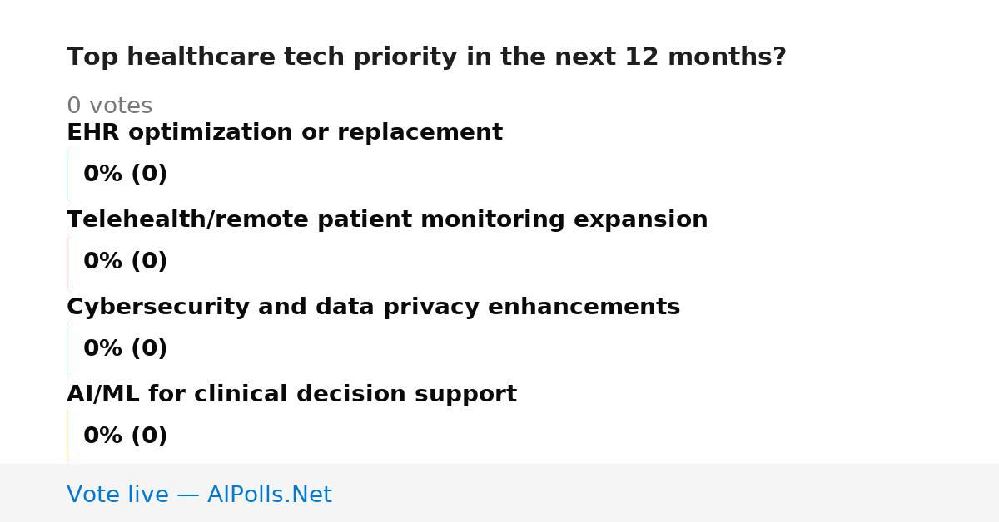Click the 0% (0) result under EHR optimization
The width and height of the screenshot is (999, 522).
(x=126, y=175)
